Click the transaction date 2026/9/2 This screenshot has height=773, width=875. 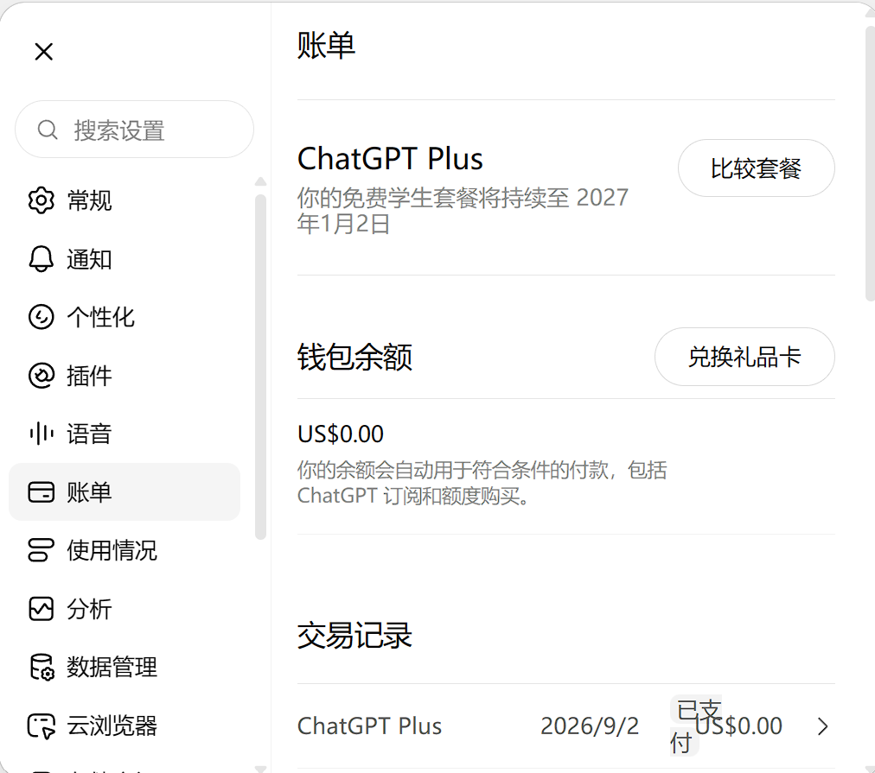coord(590,726)
